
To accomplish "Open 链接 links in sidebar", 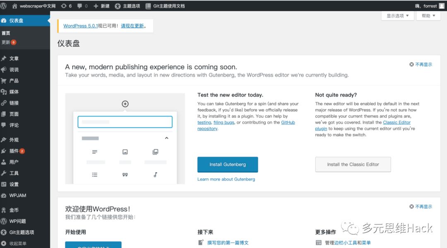I will [25, 103].
